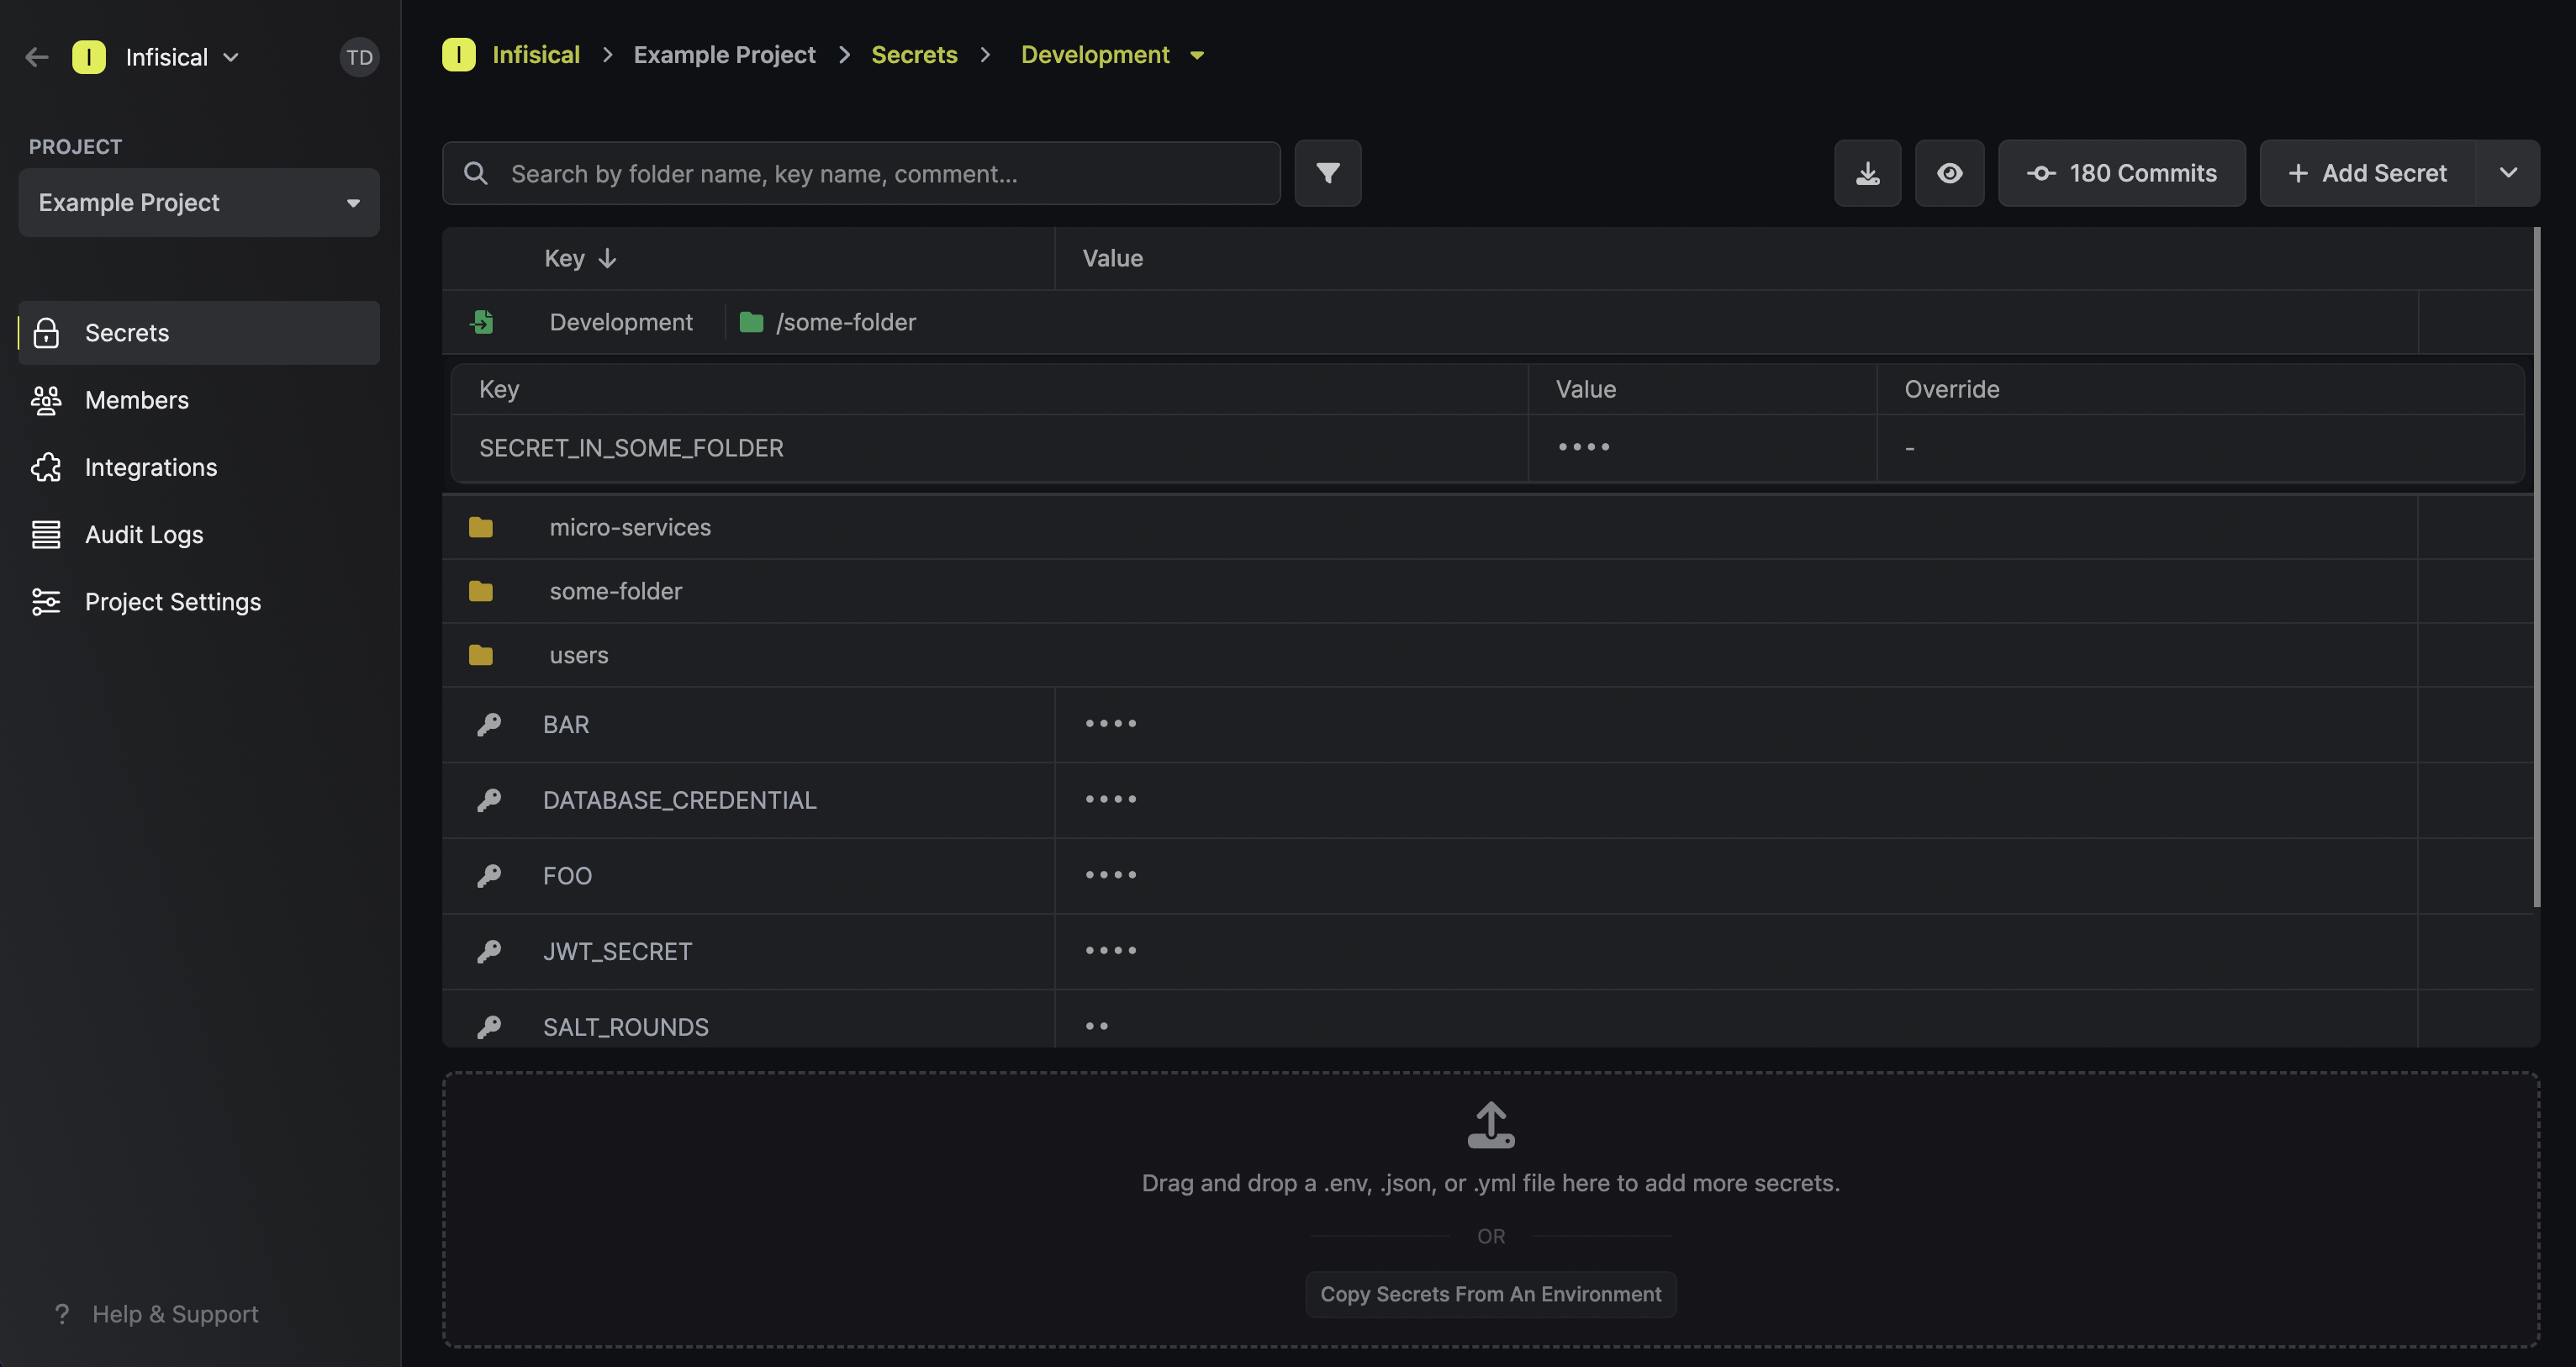The width and height of the screenshot is (2576, 1367).
Task: Click the secret import icon beside Development
Action: 482,322
